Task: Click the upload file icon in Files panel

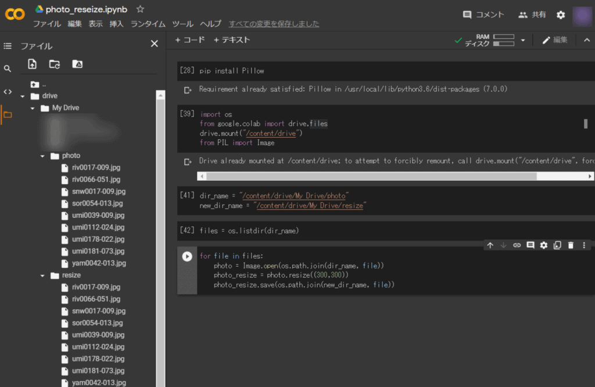Action: pyautogui.click(x=32, y=64)
